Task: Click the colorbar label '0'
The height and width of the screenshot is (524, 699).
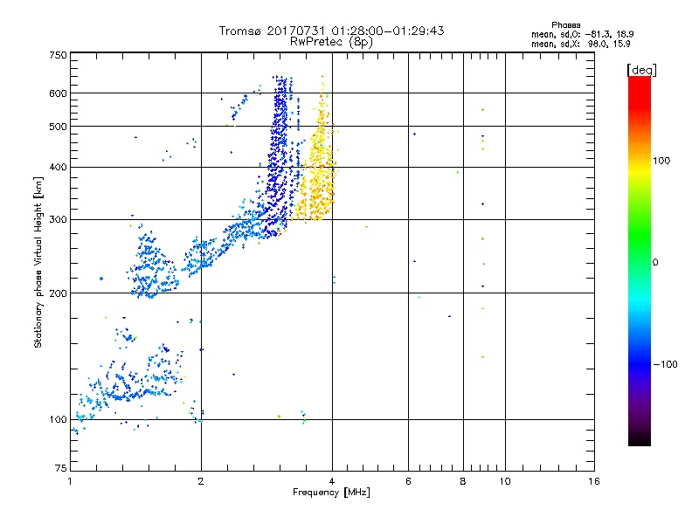Action: 654,262
